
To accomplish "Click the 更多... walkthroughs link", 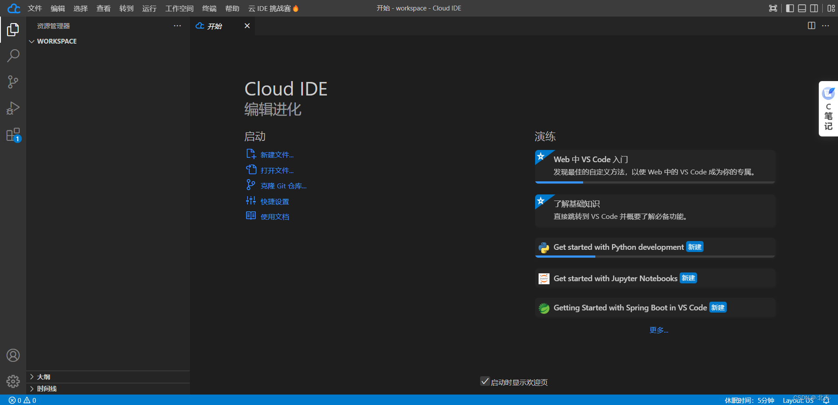I will pyautogui.click(x=659, y=330).
